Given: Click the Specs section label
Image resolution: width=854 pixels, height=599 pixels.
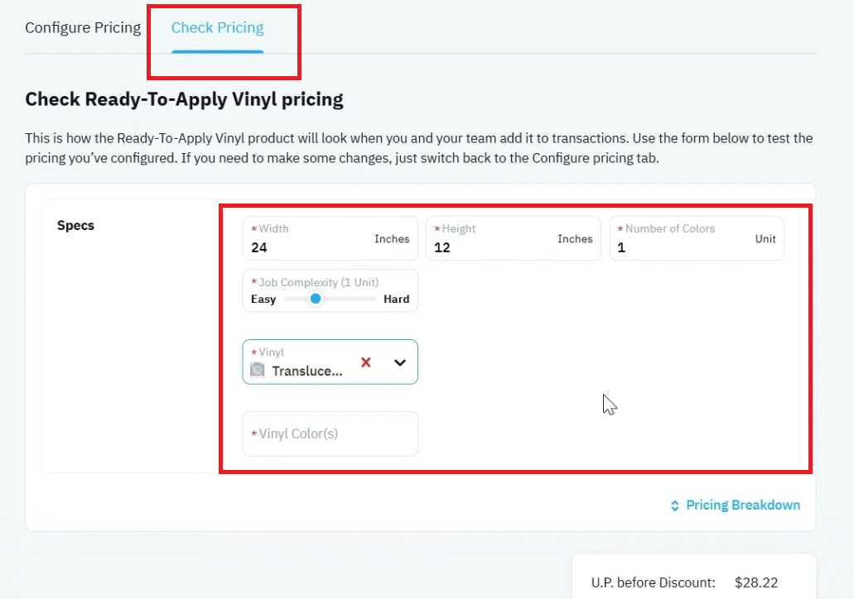Looking at the screenshot, I should pos(75,225).
